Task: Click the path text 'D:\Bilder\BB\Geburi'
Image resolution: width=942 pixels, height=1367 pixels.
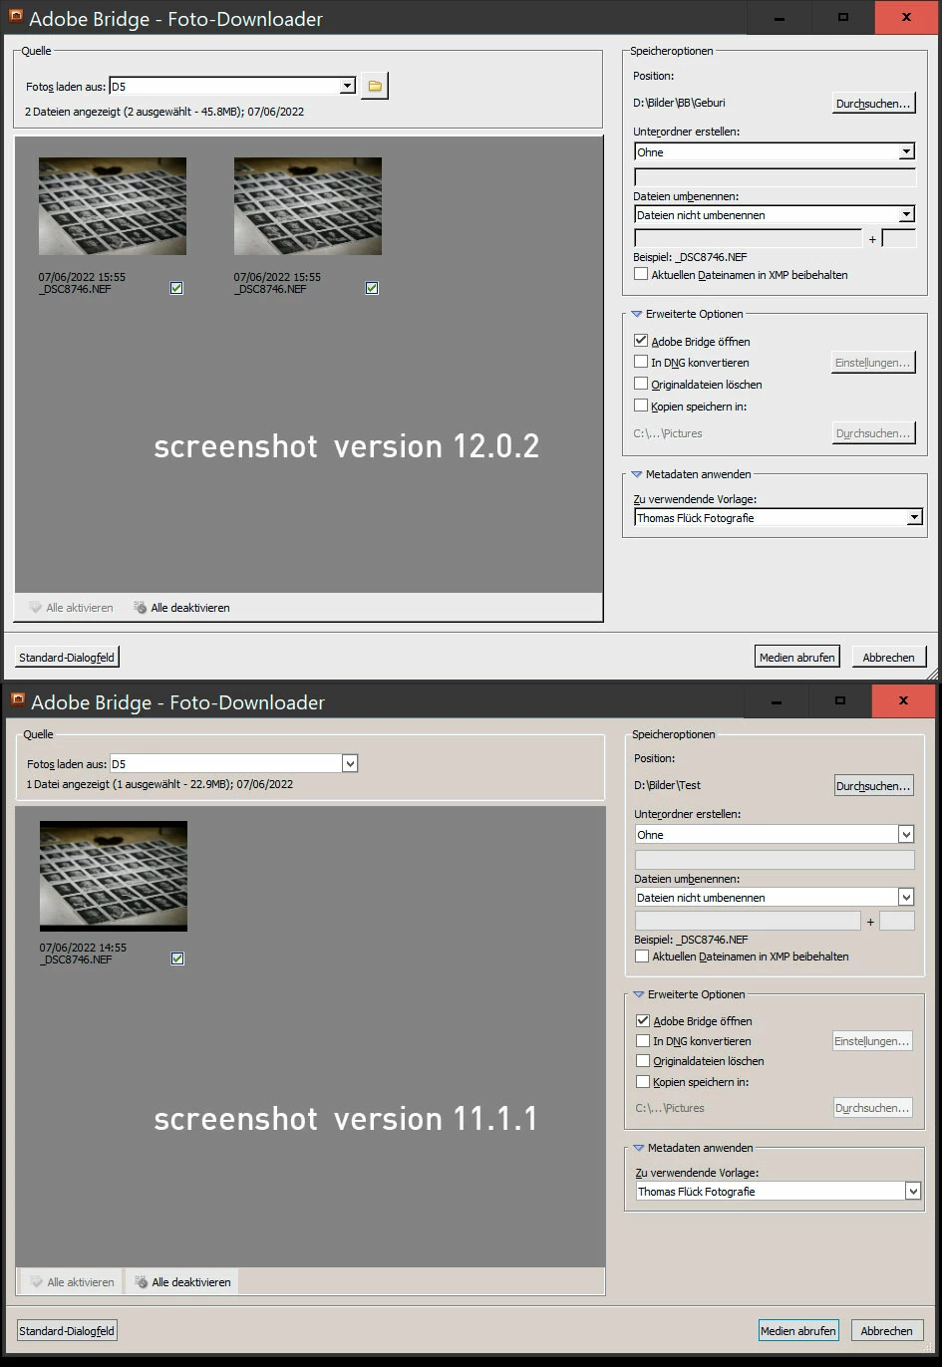Action: click(x=679, y=103)
